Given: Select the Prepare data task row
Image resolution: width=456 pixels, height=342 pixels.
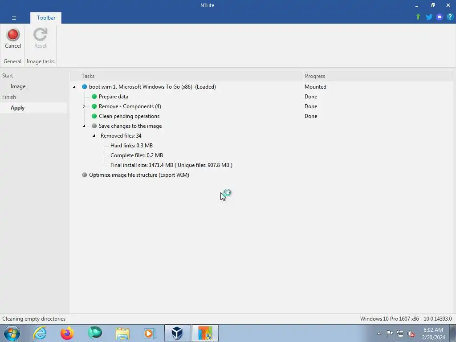Looking at the screenshot, I should [x=114, y=97].
